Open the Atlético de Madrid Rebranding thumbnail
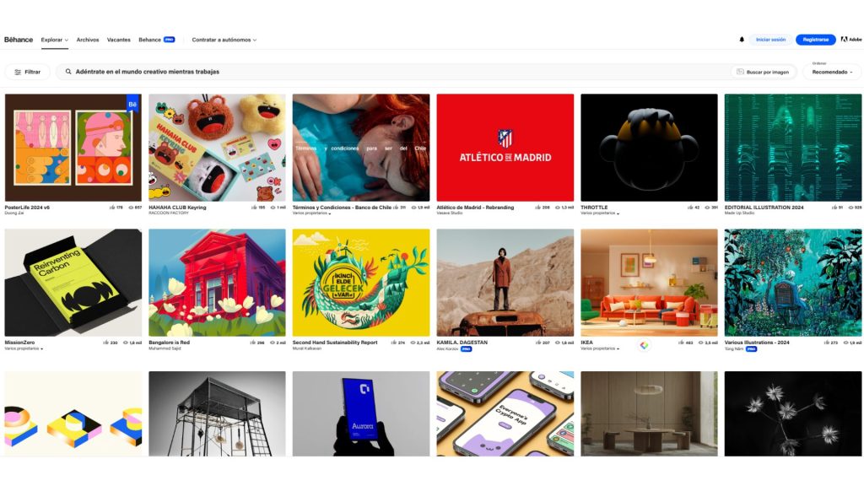 click(505, 148)
